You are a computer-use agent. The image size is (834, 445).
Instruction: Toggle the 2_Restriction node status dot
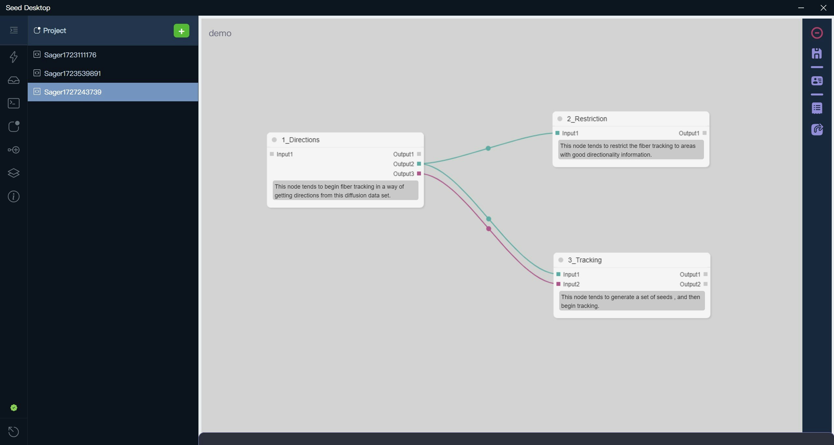tap(560, 119)
